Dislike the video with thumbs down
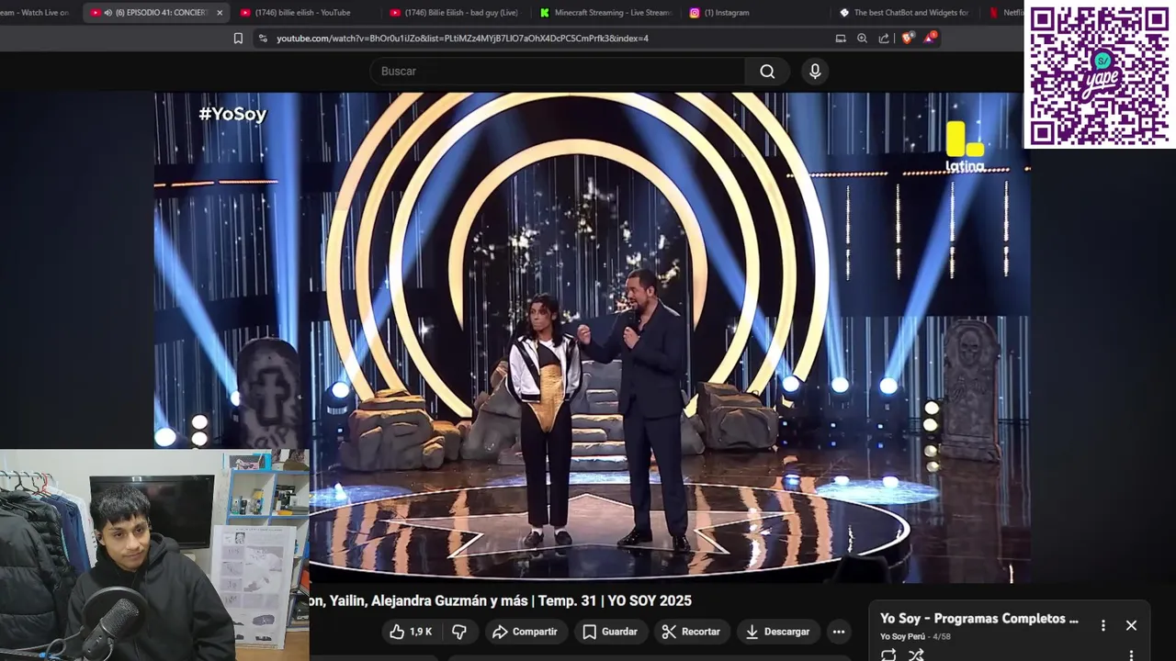 click(x=459, y=632)
